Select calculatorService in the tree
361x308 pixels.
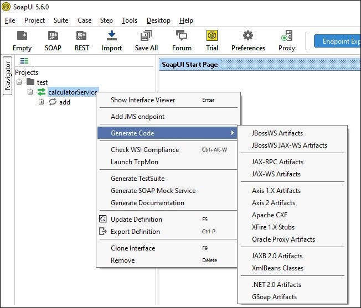tap(73, 92)
